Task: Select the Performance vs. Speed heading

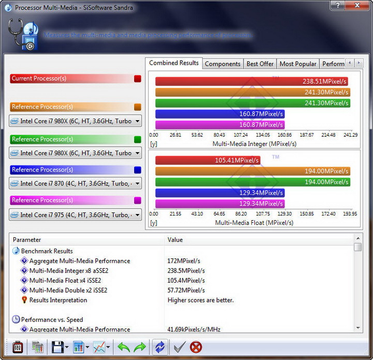Action: click(x=52, y=320)
